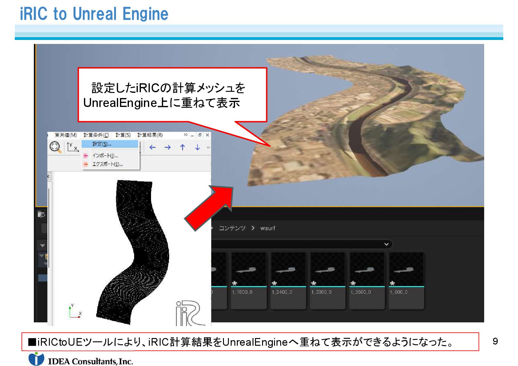This screenshot has height=366, width=518.
Task: Open the 計算結果(R) menu
Action: point(150,135)
